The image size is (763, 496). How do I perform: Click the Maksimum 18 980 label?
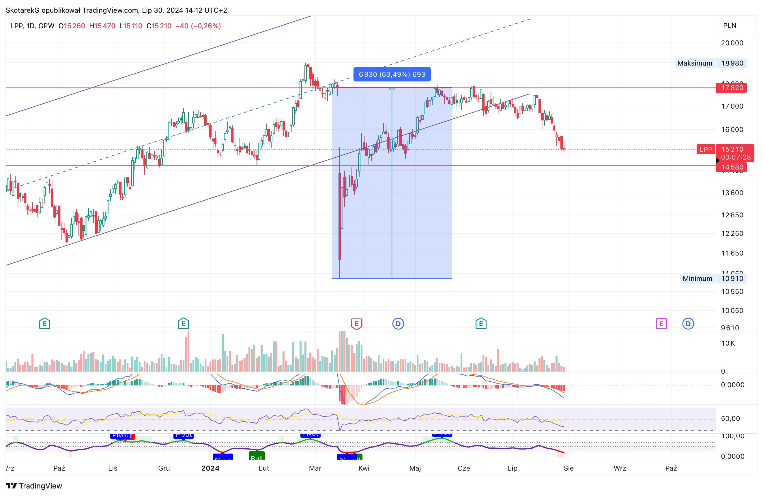pos(710,63)
